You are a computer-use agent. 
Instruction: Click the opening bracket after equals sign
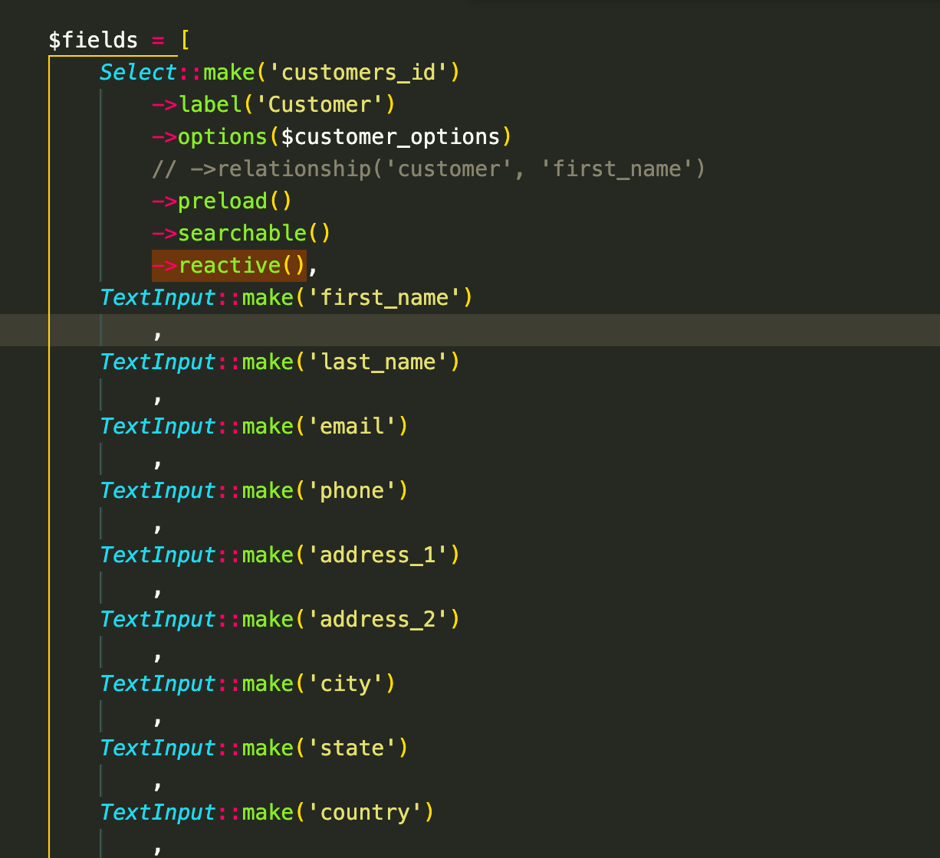pyautogui.click(x=184, y=40)
